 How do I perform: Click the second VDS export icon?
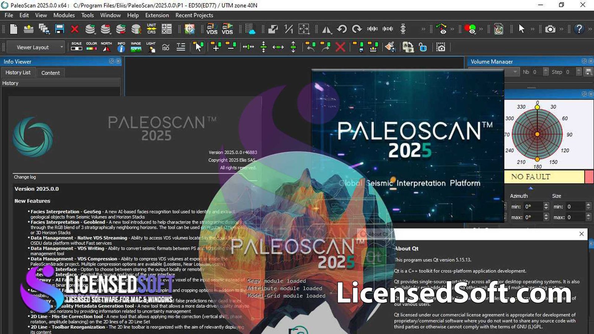(x=227, y=29)
